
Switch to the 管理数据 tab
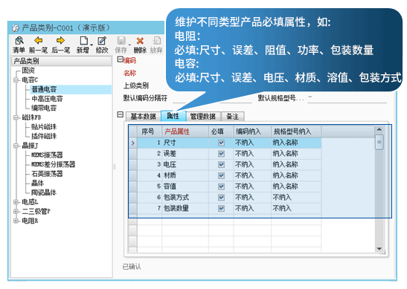[x=202, y=117]
